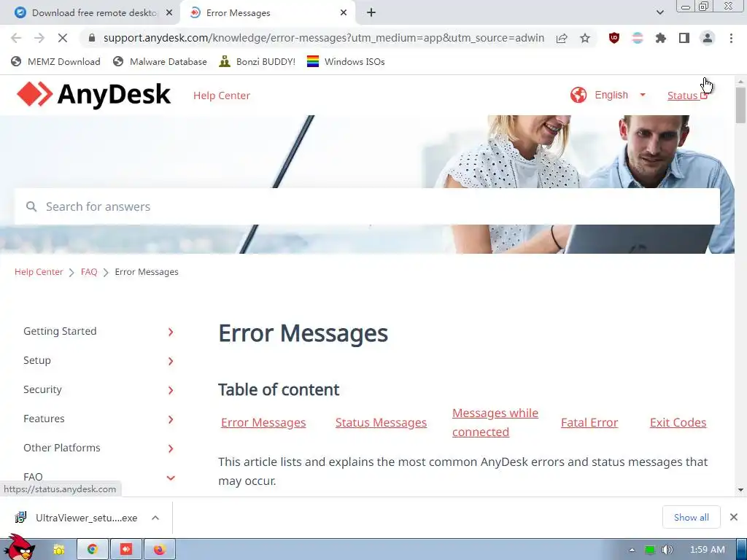The height and width of the screenshot is (560, 747).
Task: Open Malware Database bookmark
Action: 160,61
